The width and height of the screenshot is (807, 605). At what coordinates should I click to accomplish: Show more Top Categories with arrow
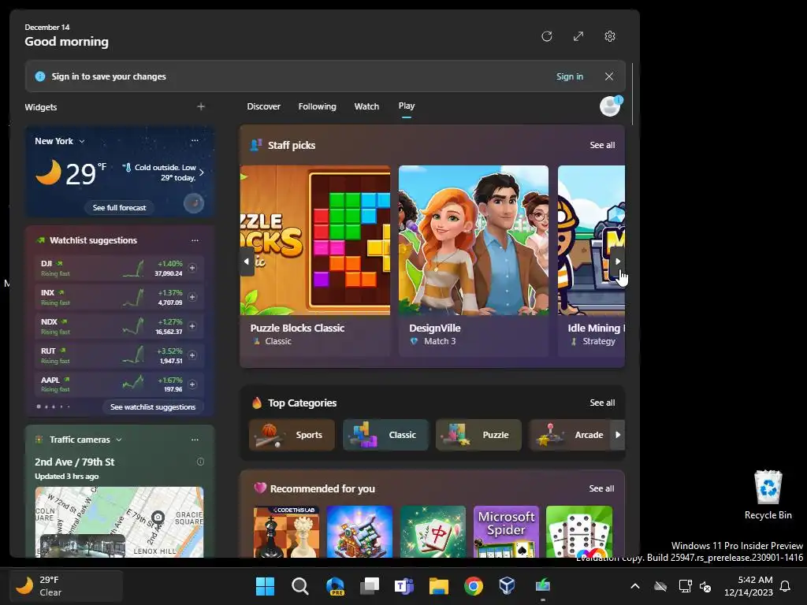(618, 435)
